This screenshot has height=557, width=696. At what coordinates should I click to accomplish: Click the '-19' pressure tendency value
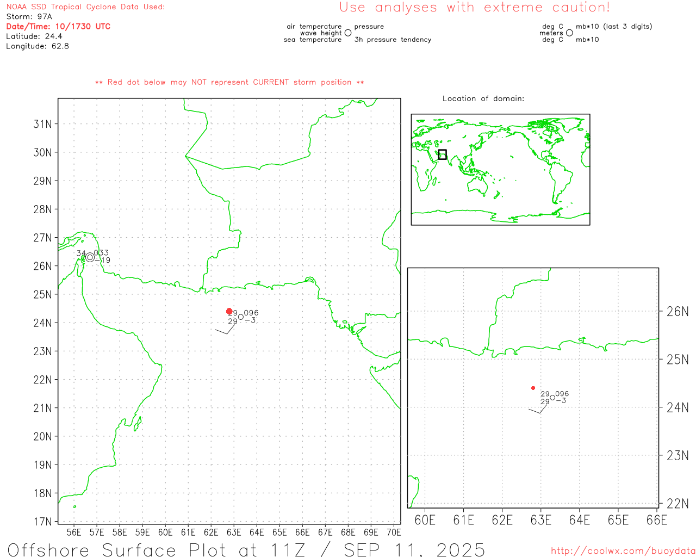pos(103,261)
